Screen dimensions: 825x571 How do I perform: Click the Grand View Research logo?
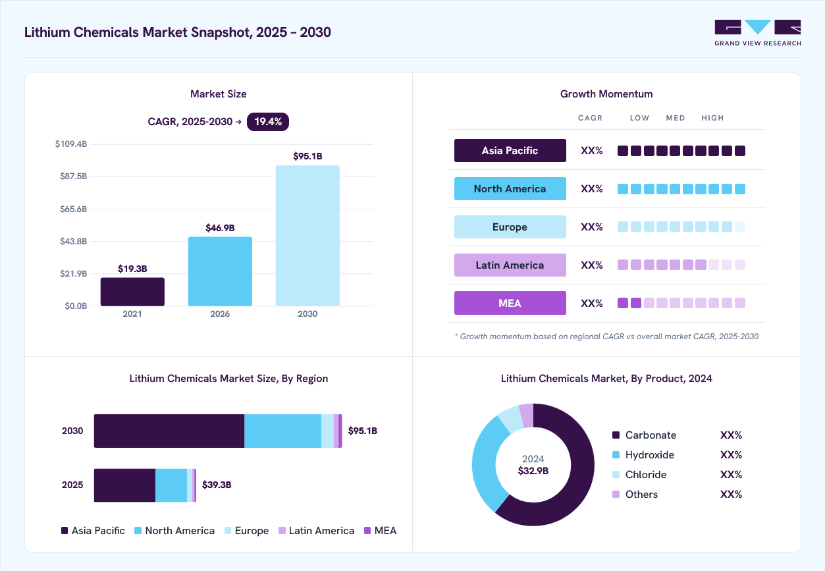click(758, 33)
